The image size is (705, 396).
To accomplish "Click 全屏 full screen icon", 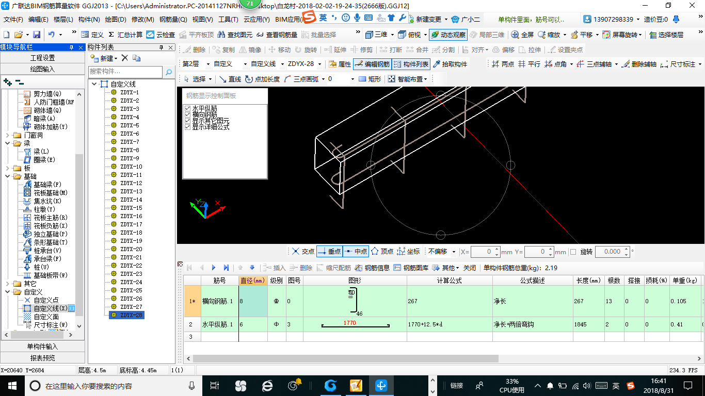I will [522, 35].
